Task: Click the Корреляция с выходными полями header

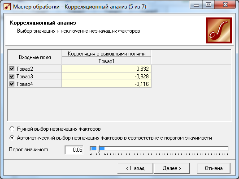Action: tap(106, 54)
